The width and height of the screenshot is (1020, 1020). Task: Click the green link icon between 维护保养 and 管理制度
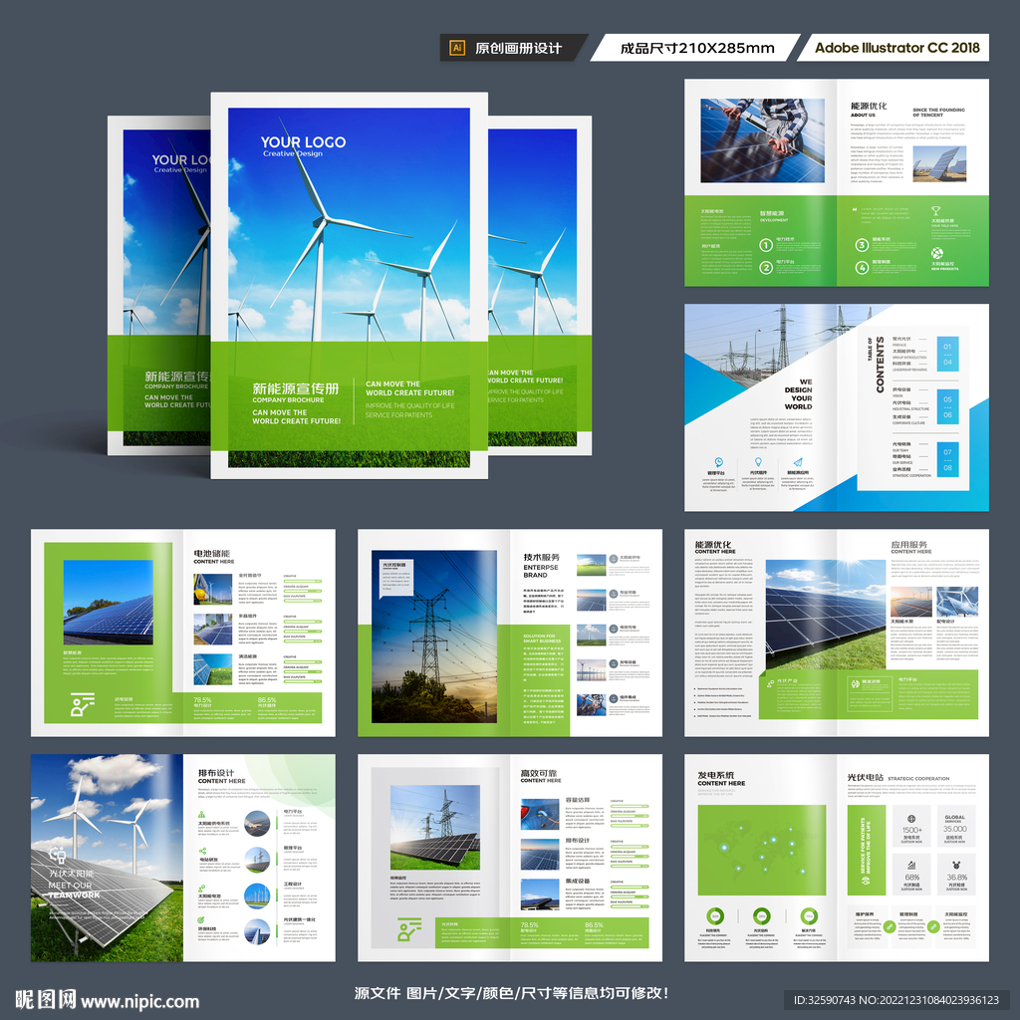pyautogui.click(x=889, y=926)
